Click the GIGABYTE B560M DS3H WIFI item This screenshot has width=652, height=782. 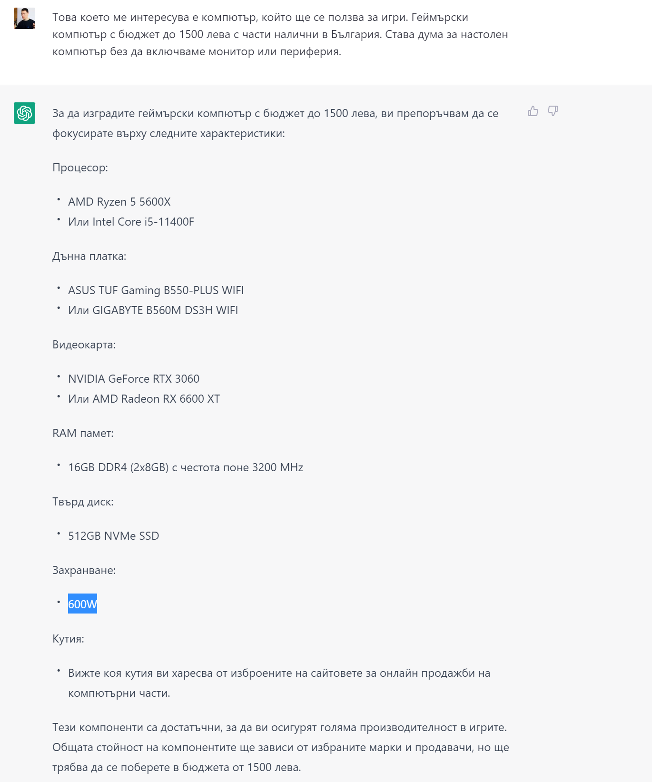(153, 310)
